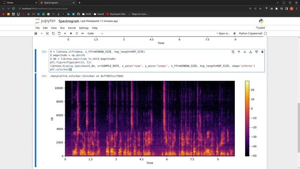Click inside the code cell editor
The image size is (300, 169).
157,61
